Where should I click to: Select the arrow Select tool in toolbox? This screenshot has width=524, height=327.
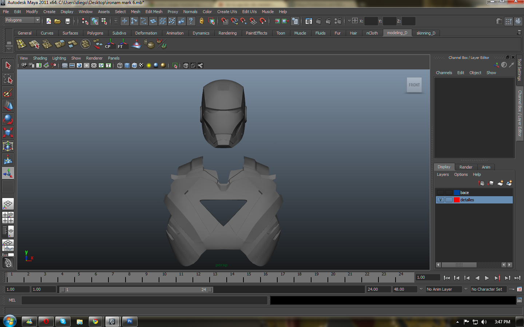8,66
